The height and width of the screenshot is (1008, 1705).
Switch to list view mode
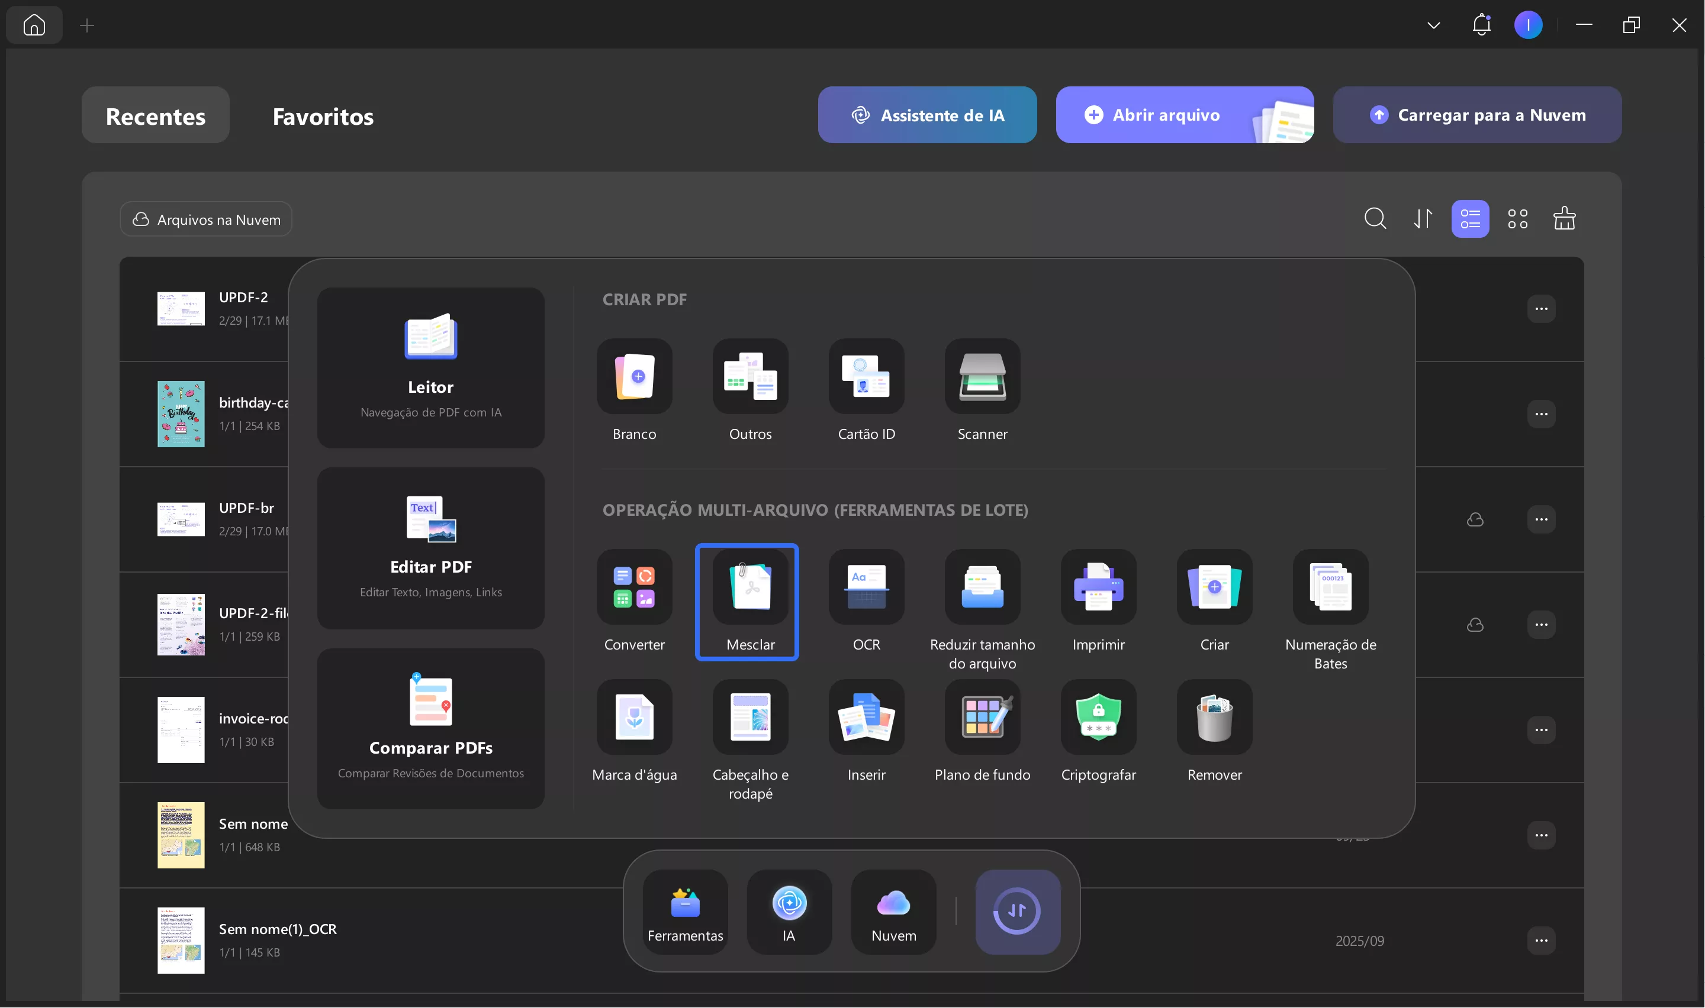[1470, 219]
